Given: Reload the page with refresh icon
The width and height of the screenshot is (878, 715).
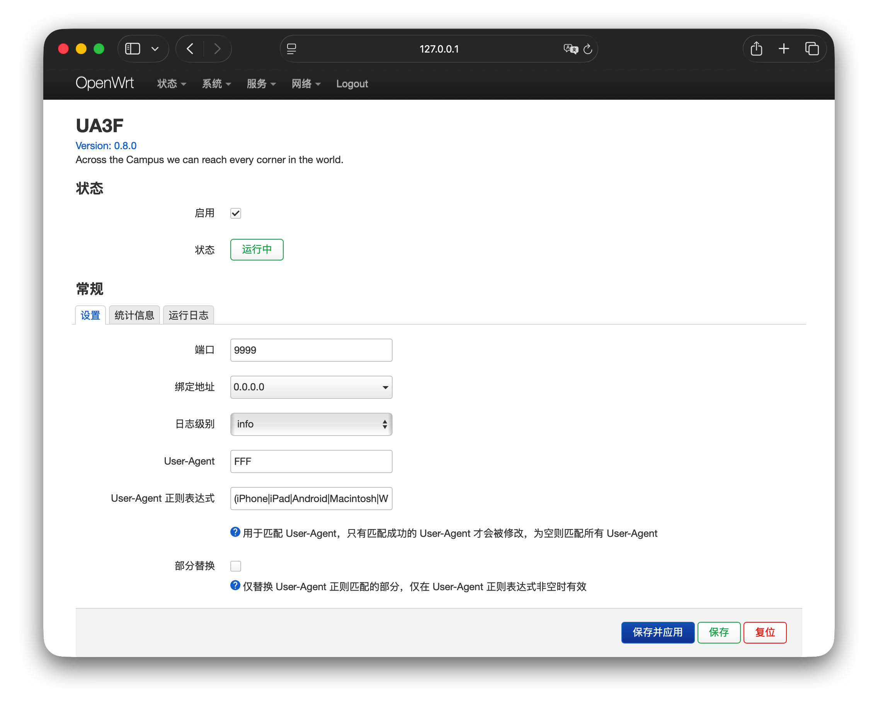Looking at the screenshot, I should (x=588, y=49).
